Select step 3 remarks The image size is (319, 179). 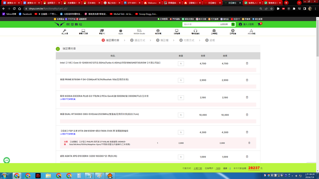pos(162,40)
